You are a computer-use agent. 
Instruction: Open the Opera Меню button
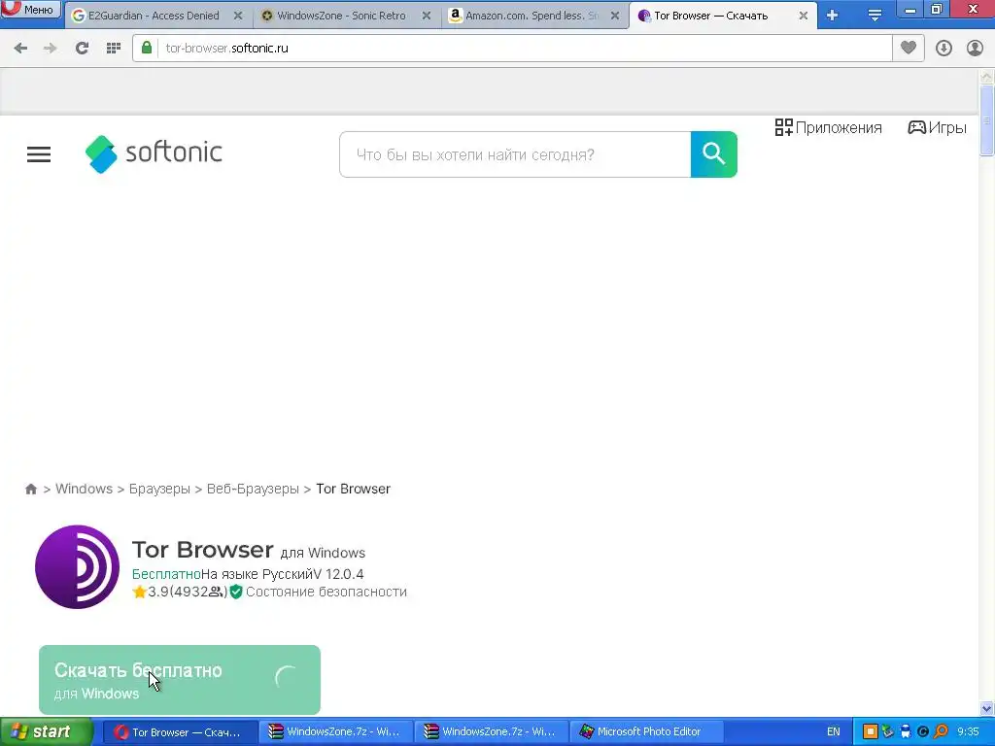tap(30, 9)
